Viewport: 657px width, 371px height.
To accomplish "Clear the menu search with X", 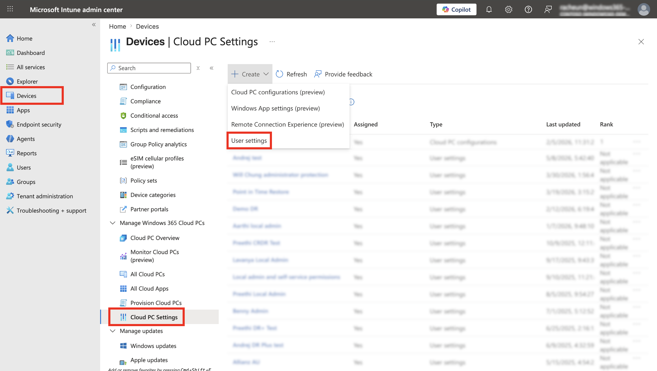I will pos(198,68).
